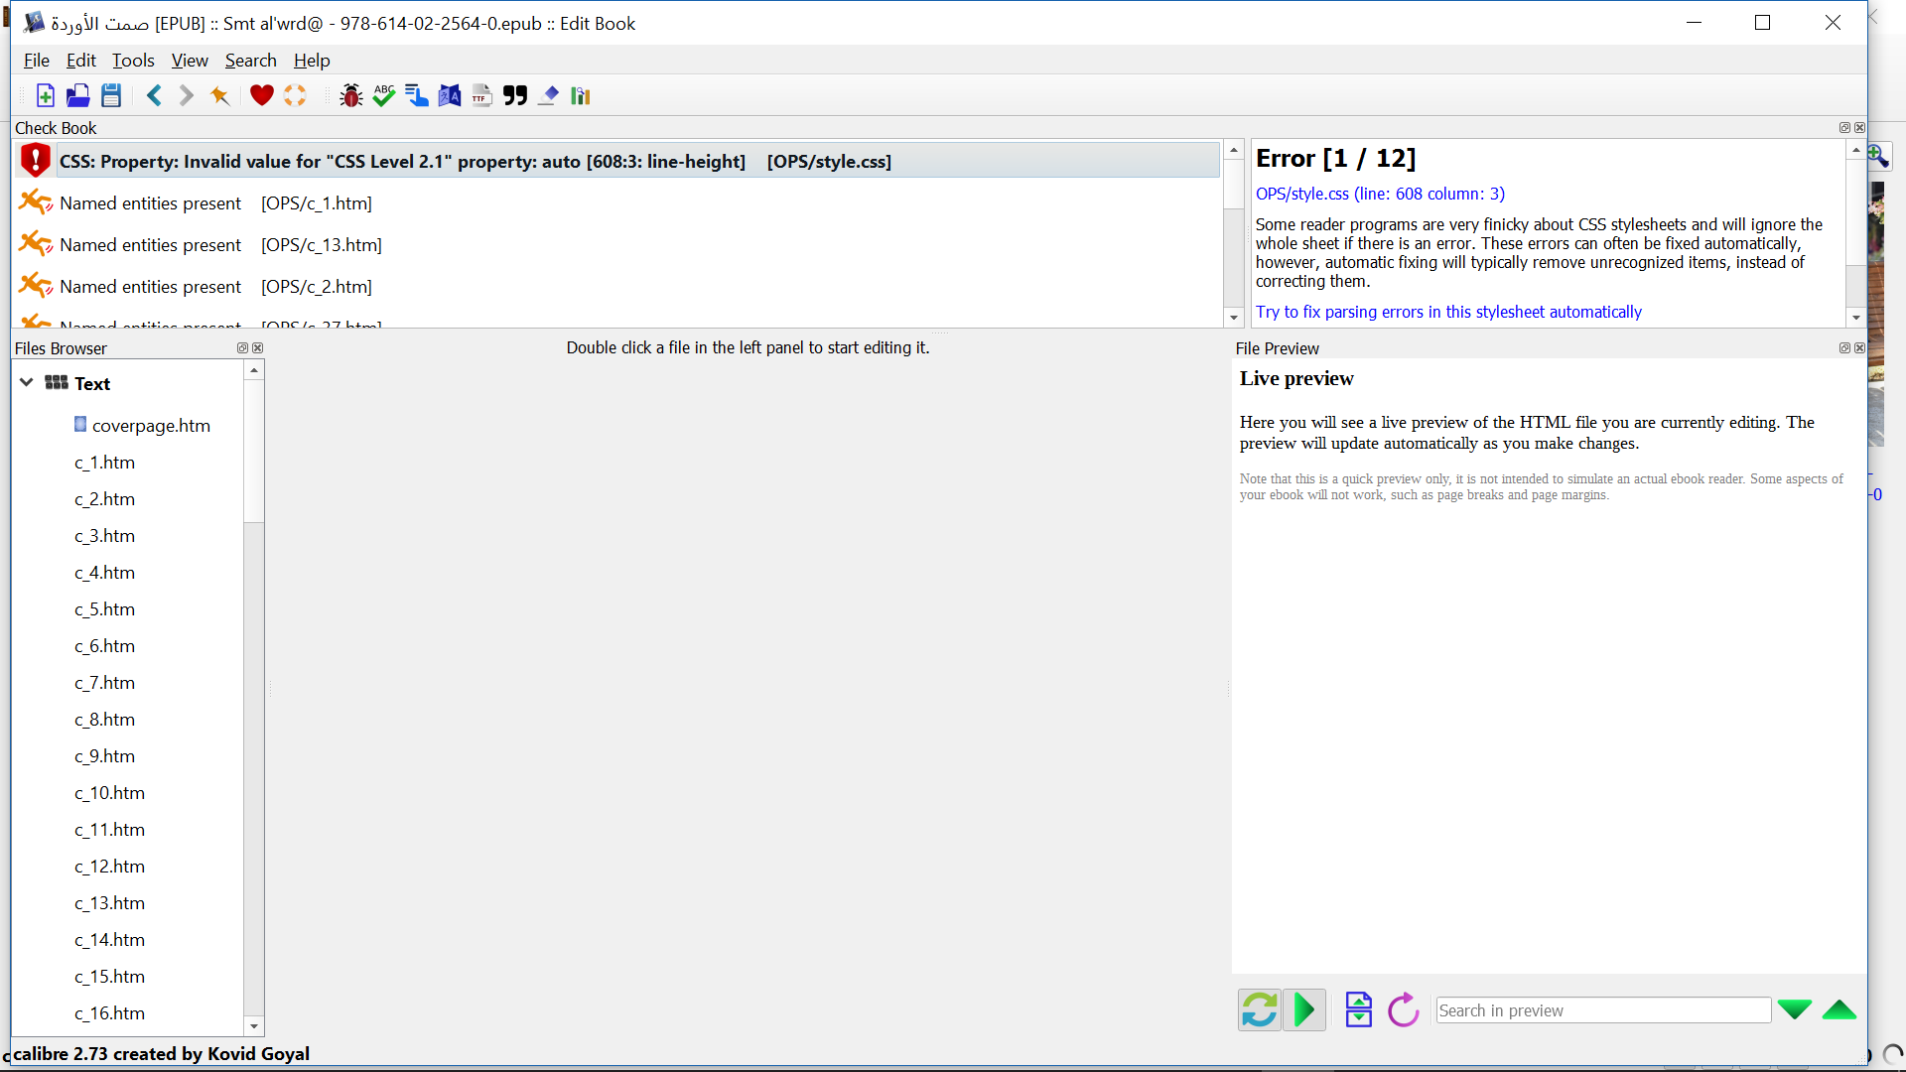Click the split-at-location icon in preview toolbar
The width and height of the screenshot is (1906, 1072).
pos(1358,1010)
